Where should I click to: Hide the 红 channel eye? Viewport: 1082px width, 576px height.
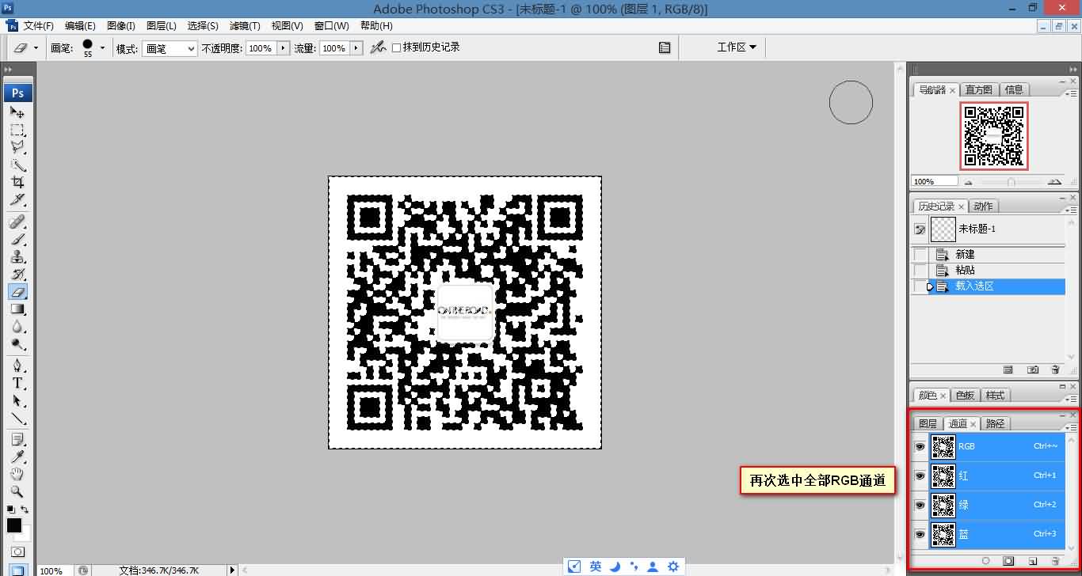click(920, 476)
